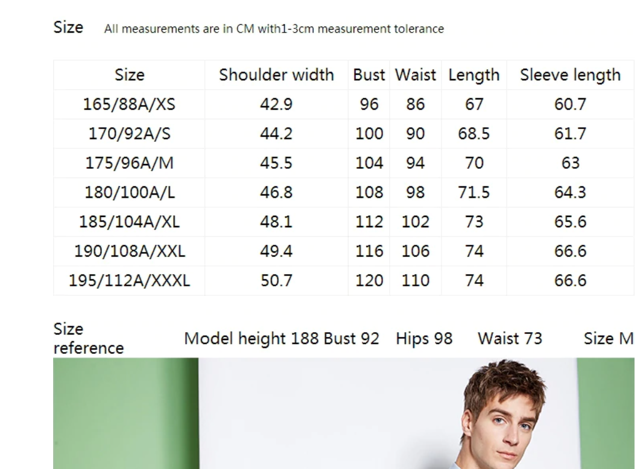This screenshot has width=643, height=469.
Task: Click the measurement tolerance note text
Action: (x=274, y=29)
